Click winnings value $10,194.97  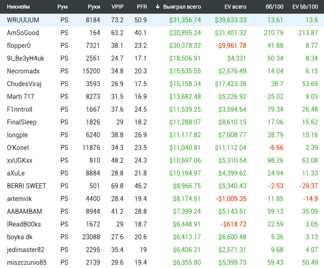point(185,173)
